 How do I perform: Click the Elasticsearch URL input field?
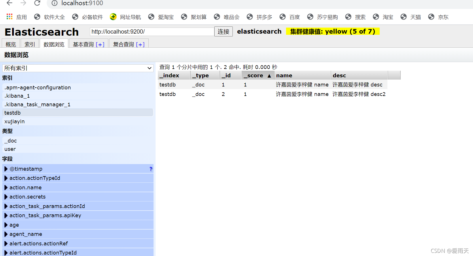[152, 32]
